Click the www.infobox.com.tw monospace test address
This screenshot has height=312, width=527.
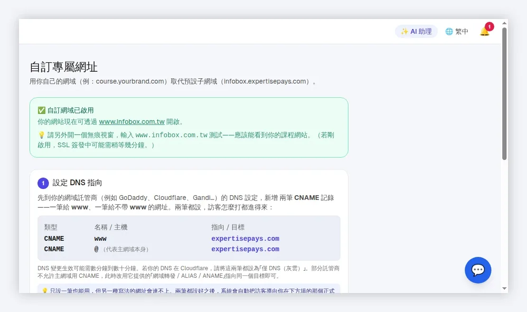point(171,135)
